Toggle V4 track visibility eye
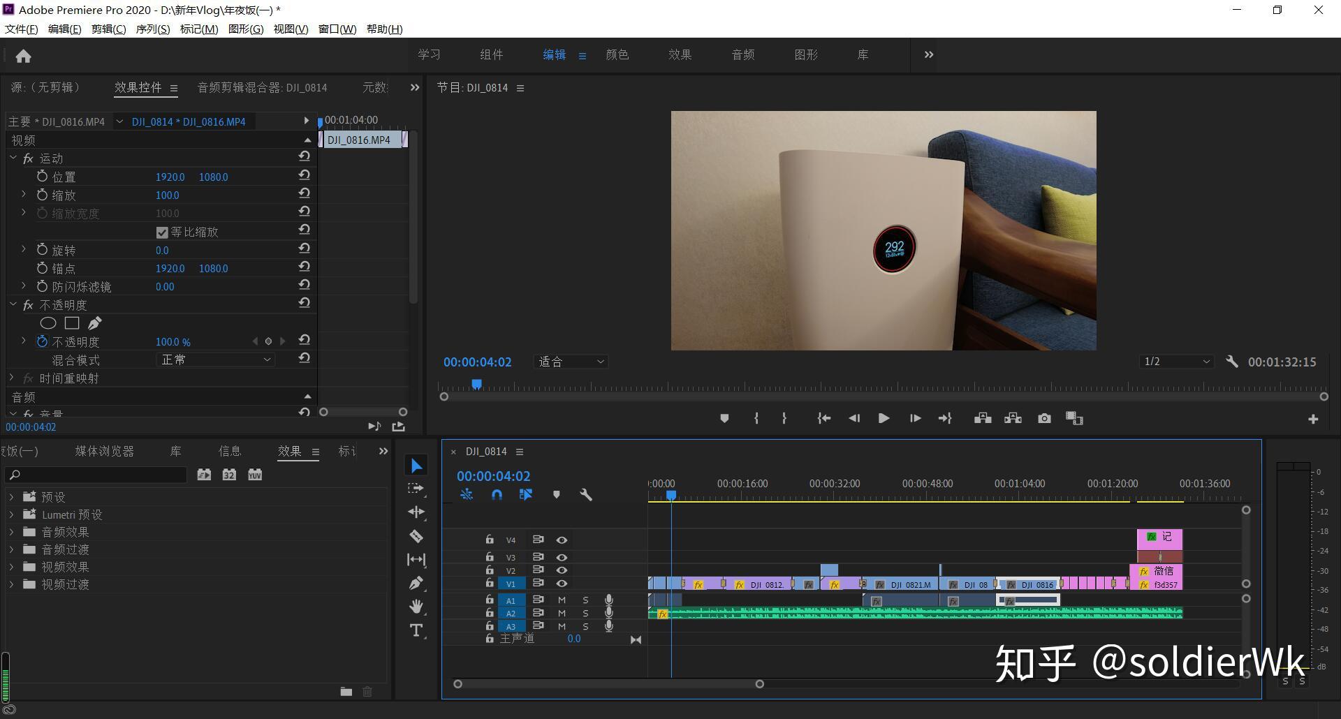The height and width of the screenshot is (719, 1341). (x=561, y=540)
